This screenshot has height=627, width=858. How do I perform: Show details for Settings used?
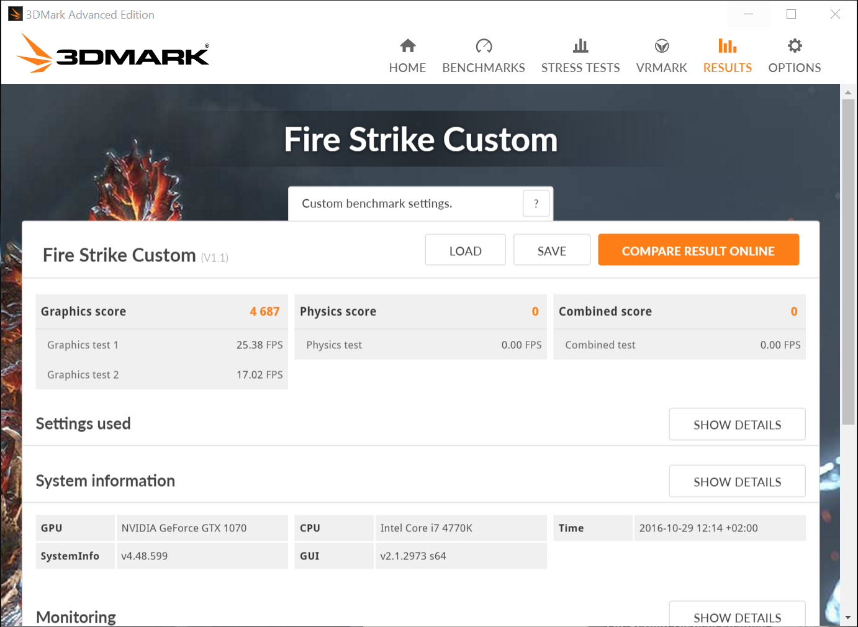click(x=737, y=424)
